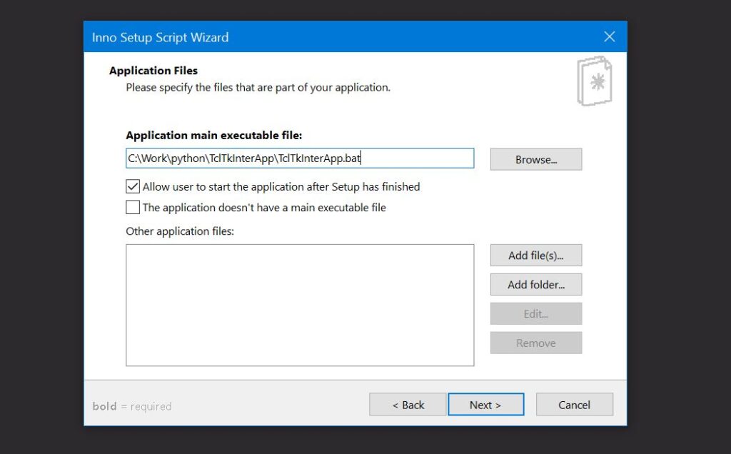Close the Inno Setup Script Wizard window

(x=609, y=37)
